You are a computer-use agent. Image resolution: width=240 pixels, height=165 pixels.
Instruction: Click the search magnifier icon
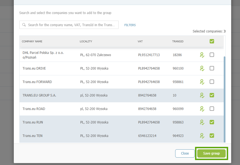point(24,25)
